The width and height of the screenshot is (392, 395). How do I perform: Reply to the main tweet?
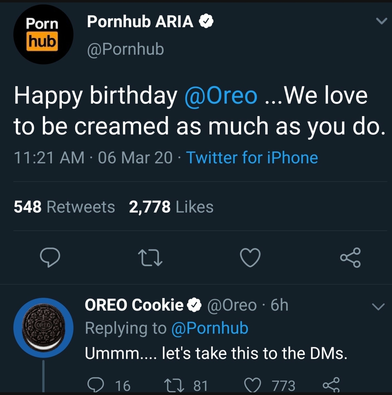coord(50,257)
